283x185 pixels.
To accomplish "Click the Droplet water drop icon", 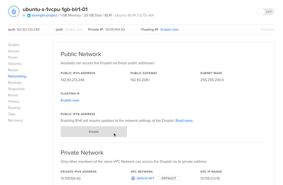I will [x=14, y=12].
